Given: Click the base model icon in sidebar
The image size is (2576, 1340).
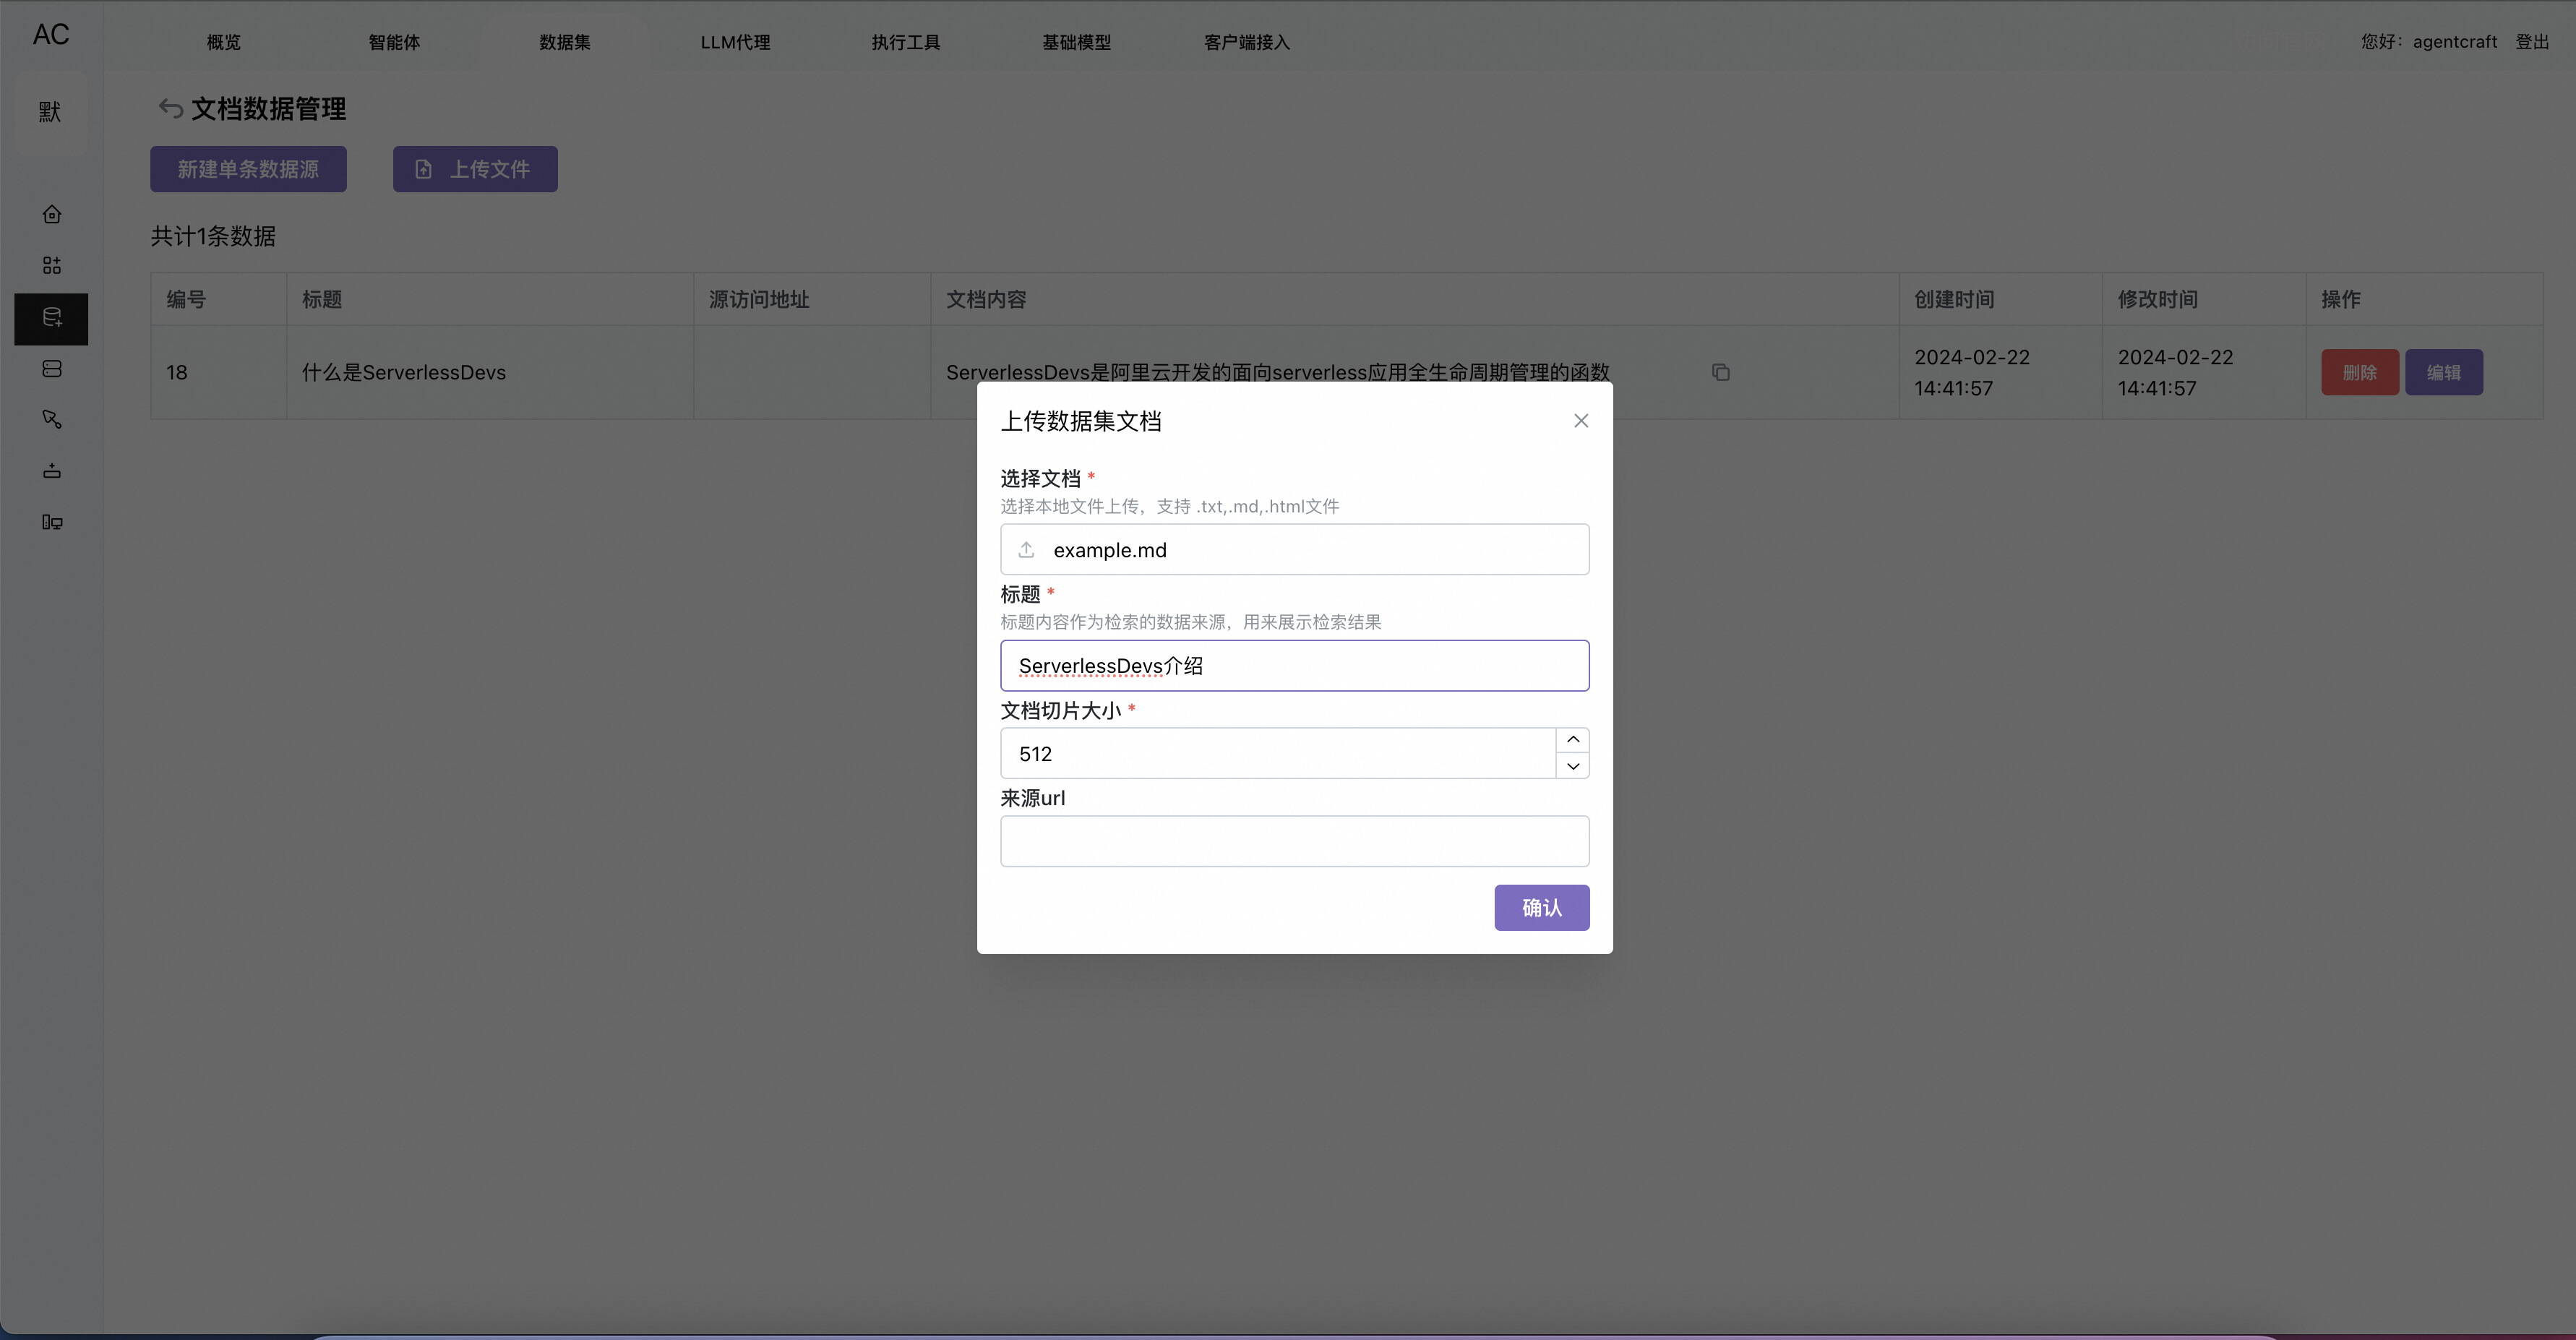Looking at the screenshot, I should coord(52,471).
